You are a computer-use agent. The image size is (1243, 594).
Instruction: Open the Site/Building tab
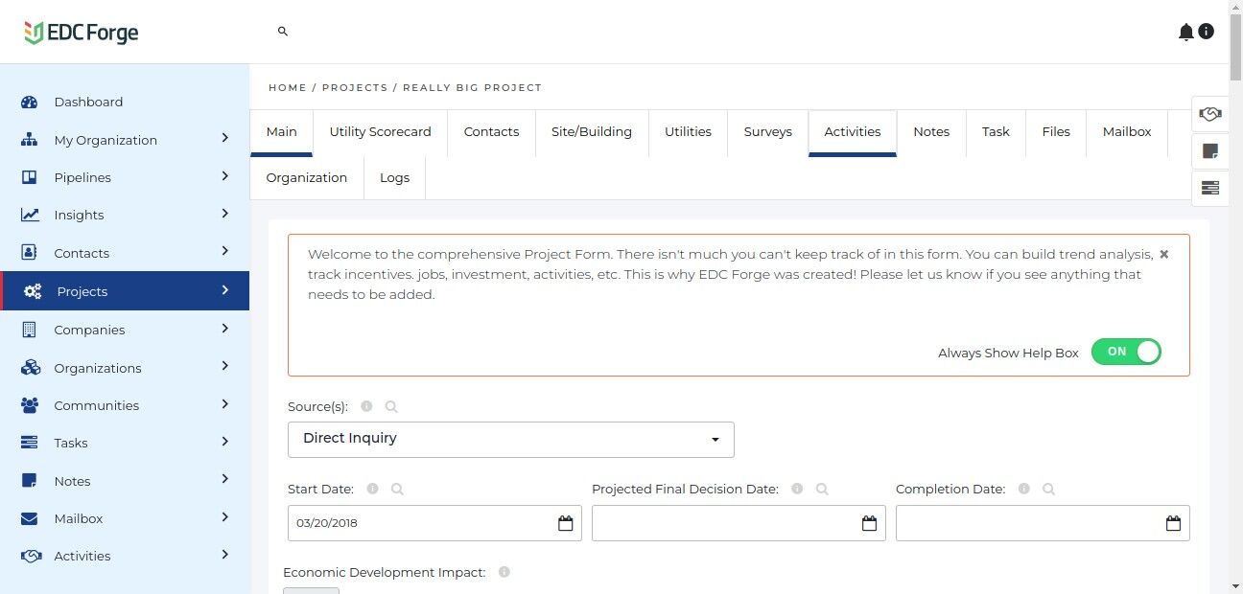(591, 132)
